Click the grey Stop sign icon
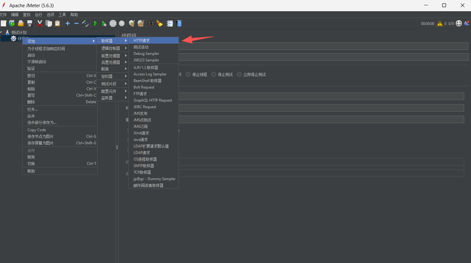The width and height of the screenshot is (471, 263). [113, 23]
